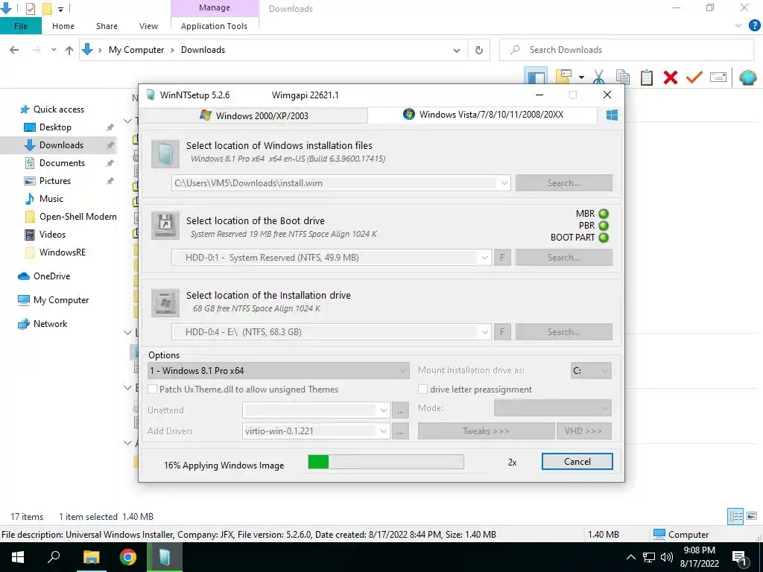Viewport: 763px width, 572px height.
Task: Click the F format button beside Boot drive
Action: point(502,258)
